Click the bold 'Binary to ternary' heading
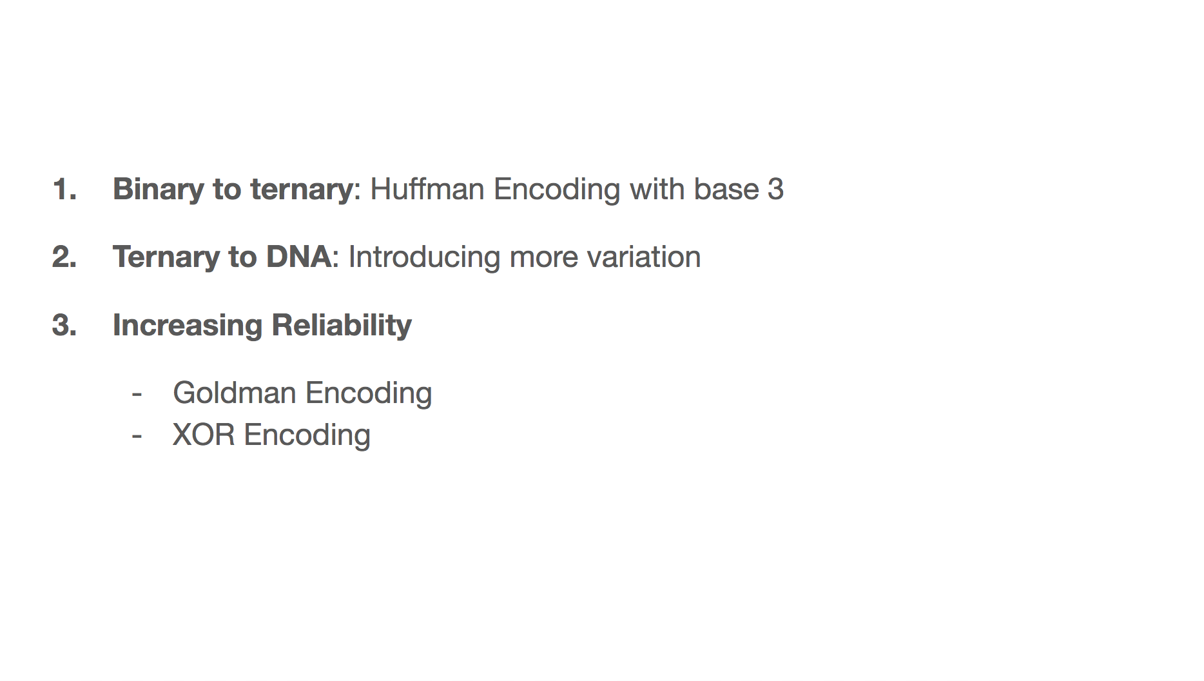 tap(233, 190)
